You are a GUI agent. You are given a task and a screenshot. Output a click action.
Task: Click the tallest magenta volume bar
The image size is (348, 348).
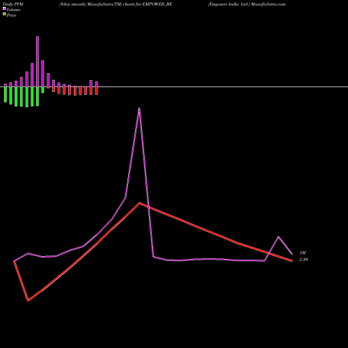(38, 61)
